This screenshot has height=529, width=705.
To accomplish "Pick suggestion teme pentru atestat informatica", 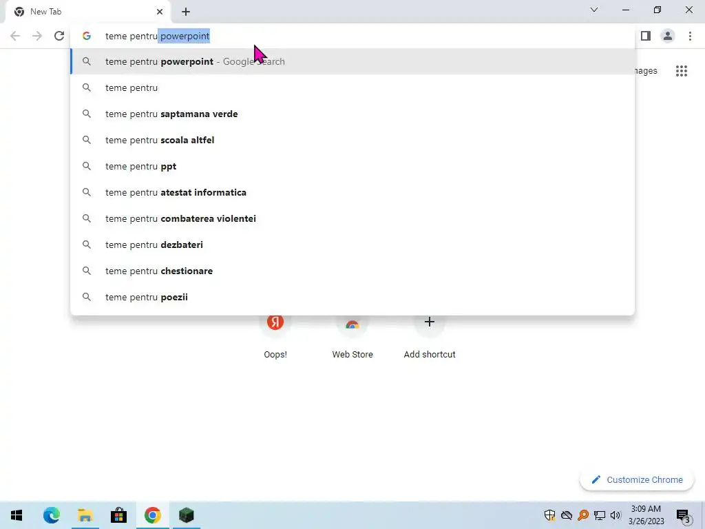I will [353, 192].
